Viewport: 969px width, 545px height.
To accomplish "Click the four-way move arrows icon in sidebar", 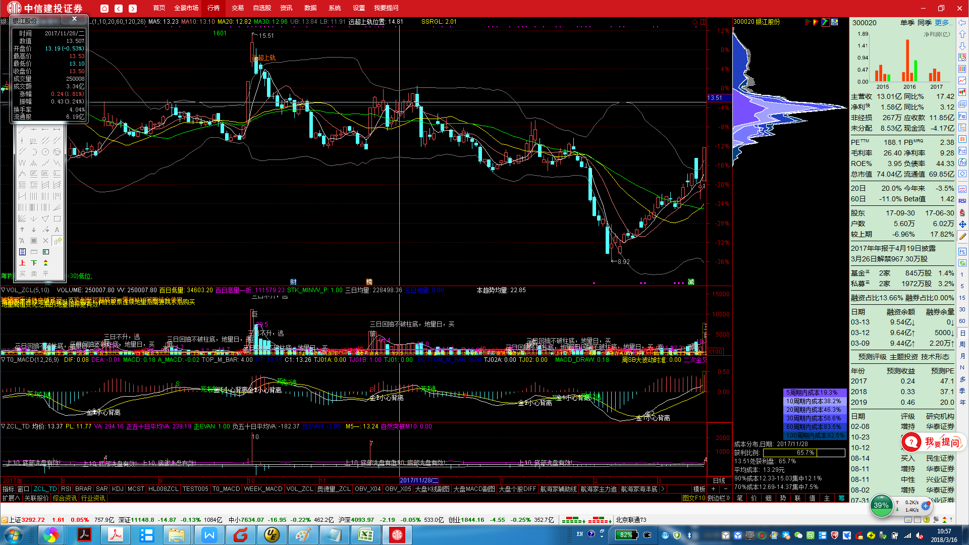I will 962,224.
